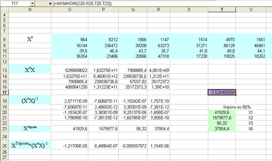Click cell with value 9,25137E-05
The height and width of the screenshot is (161, 272).
133,112
